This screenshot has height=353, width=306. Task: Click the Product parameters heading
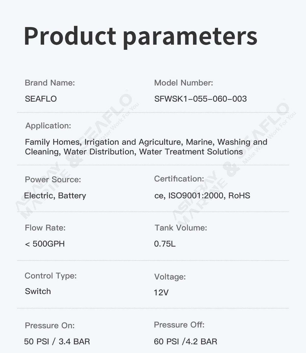[x=141, y=36]
